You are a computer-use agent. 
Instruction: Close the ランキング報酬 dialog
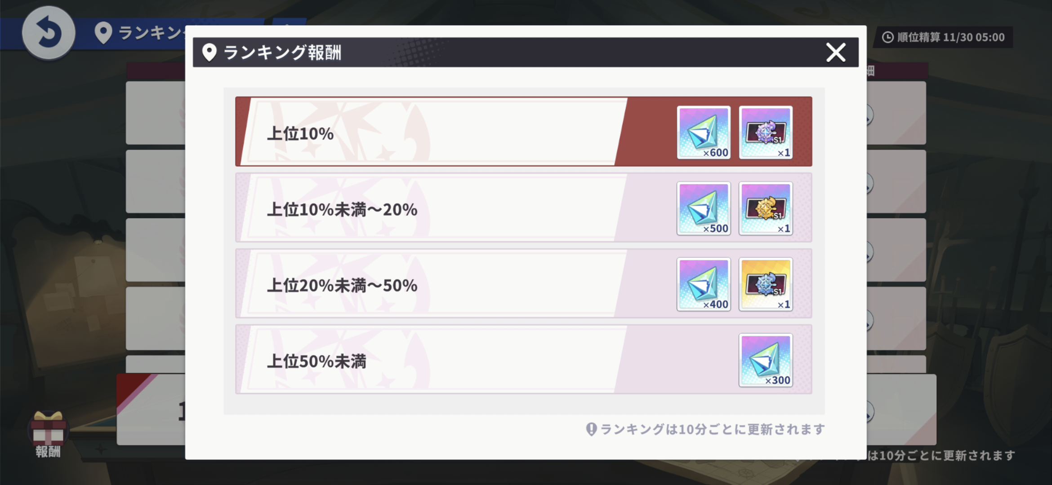[x=836, y=53]
